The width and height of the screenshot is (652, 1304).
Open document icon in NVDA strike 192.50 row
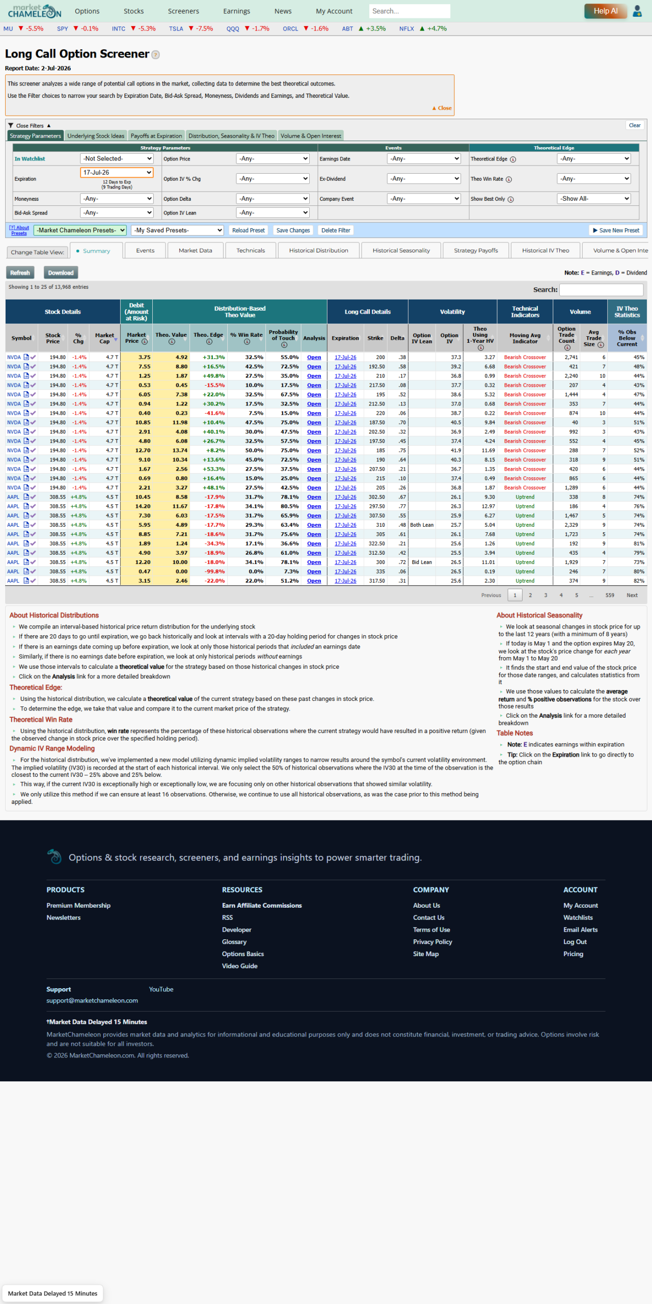coord(26,367)
